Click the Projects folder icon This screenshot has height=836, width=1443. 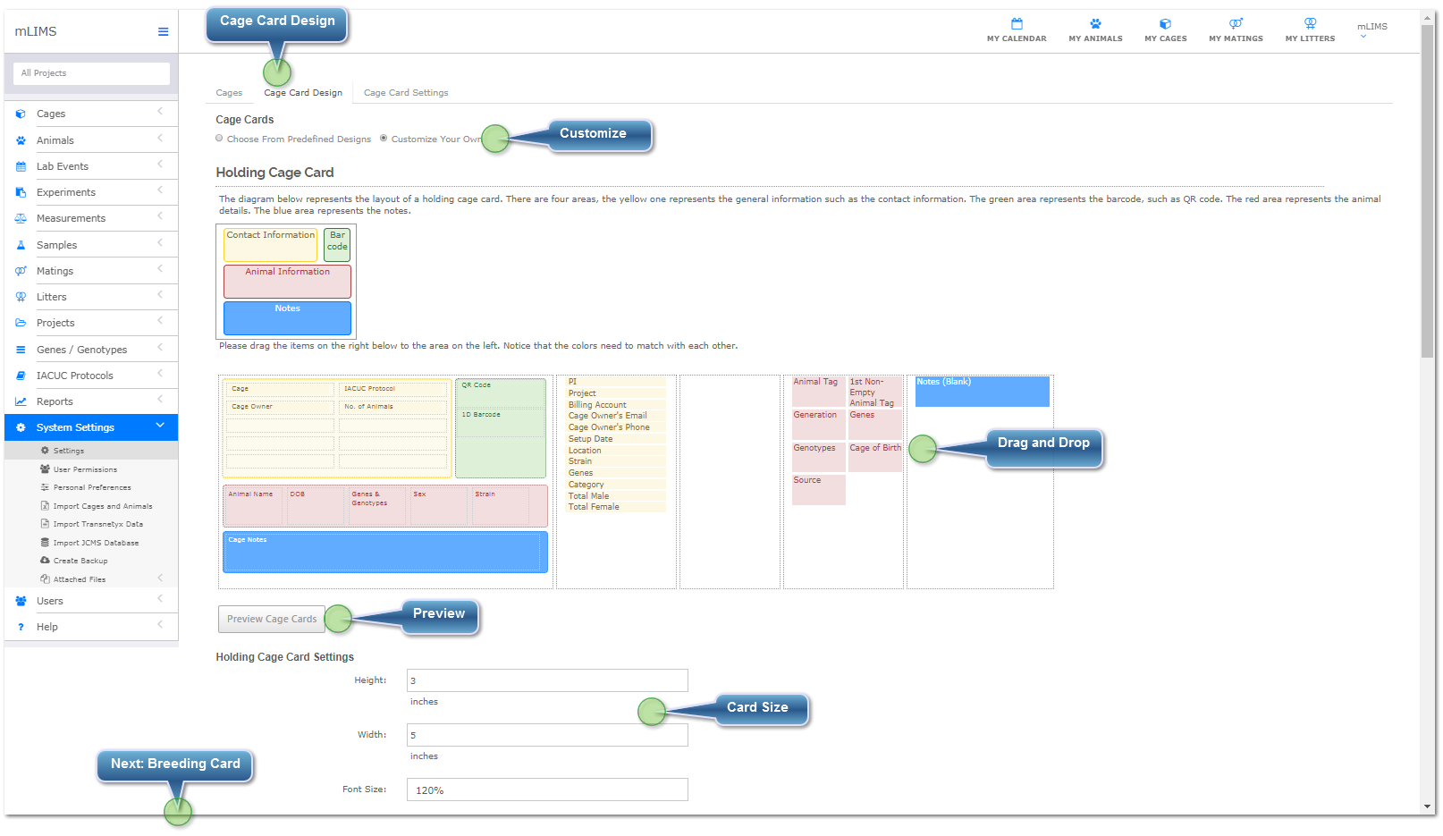pyautogui.click(x=21, y=323)
